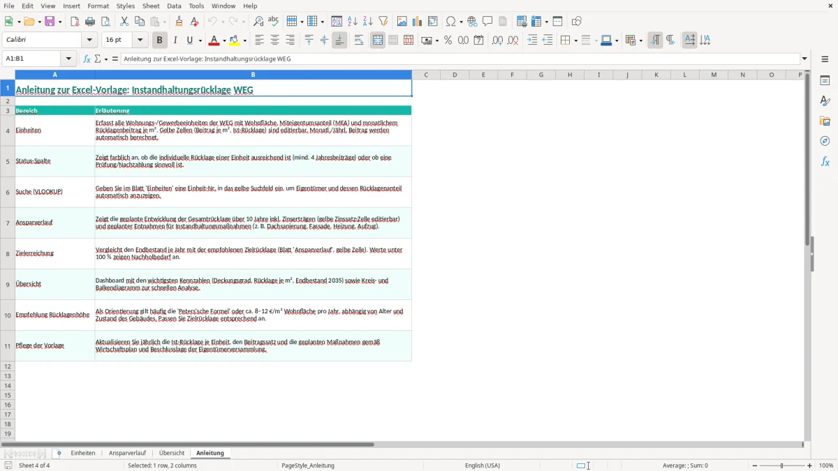
Task: Switch to the Ansparverlauf sheet tab
Action: pyautogui.click(x=127, y=453)
